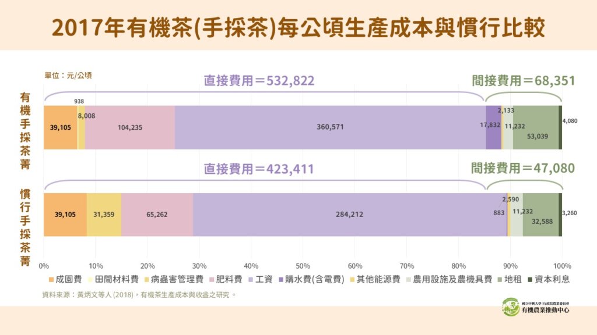Open the 資料來源 citation link
The height and width of the screenshot is (335, 597).
[137, 294]
